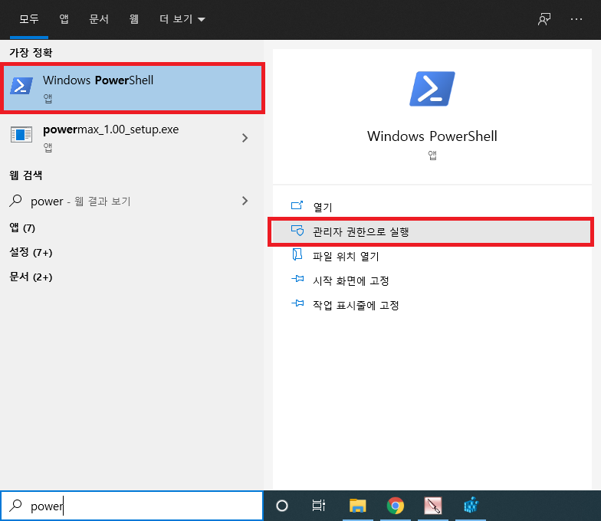Image resolution: width=601 pixels, height=521 pixels.
Task: Click the 열기 open icon
Action: click(297, 205)
